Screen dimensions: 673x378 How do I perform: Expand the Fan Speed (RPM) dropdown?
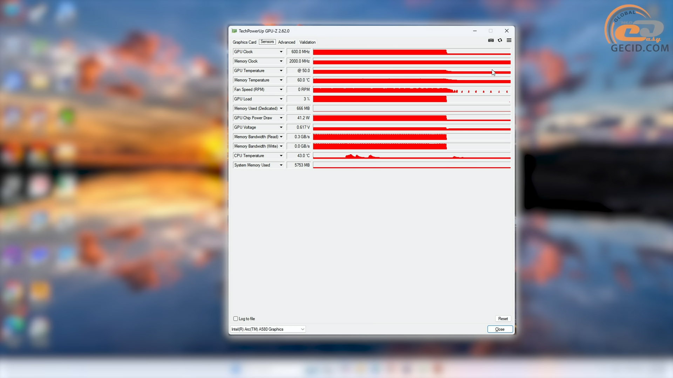[x=281, y=89]
